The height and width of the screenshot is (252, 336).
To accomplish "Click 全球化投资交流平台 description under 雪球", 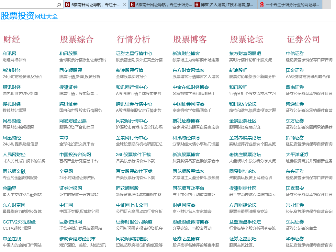I will [77, 144].
